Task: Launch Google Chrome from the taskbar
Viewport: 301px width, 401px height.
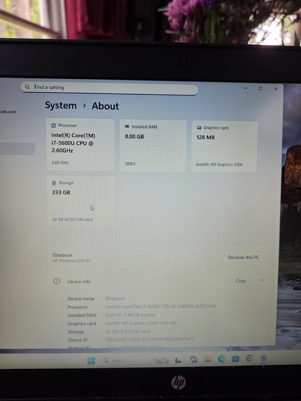Action: (x=249, y=358)
